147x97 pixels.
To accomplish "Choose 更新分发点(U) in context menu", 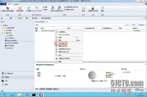I will pyautogui.click(x=69, y=46).
